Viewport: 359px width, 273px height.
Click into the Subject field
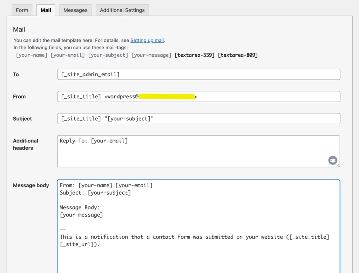(x=199, y=119)
